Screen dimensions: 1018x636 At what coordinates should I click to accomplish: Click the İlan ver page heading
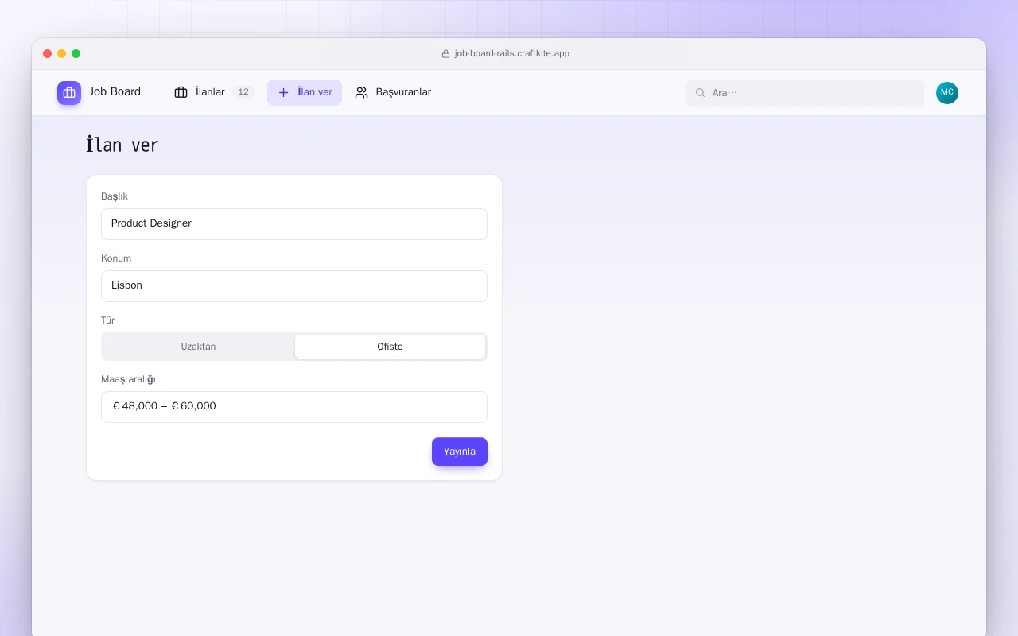(x=122, y=145)
